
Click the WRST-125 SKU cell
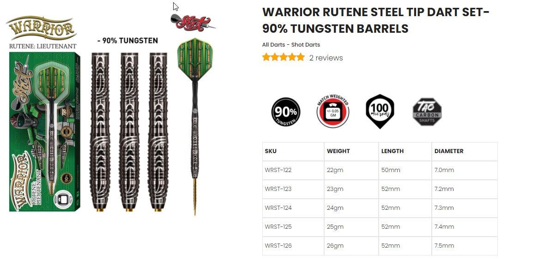click(x=293, y=227)
